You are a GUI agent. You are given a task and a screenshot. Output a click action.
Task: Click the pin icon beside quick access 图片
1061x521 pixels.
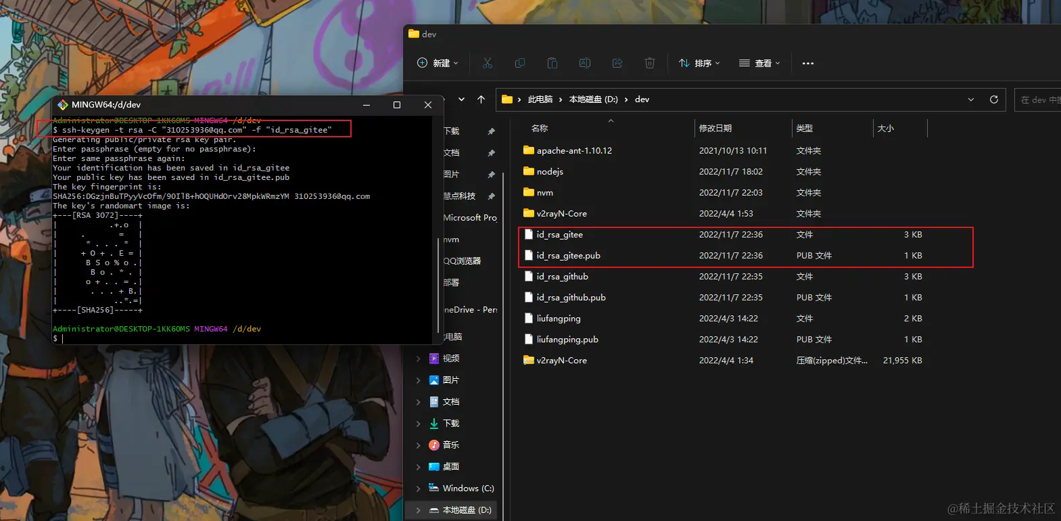[492, 175]
